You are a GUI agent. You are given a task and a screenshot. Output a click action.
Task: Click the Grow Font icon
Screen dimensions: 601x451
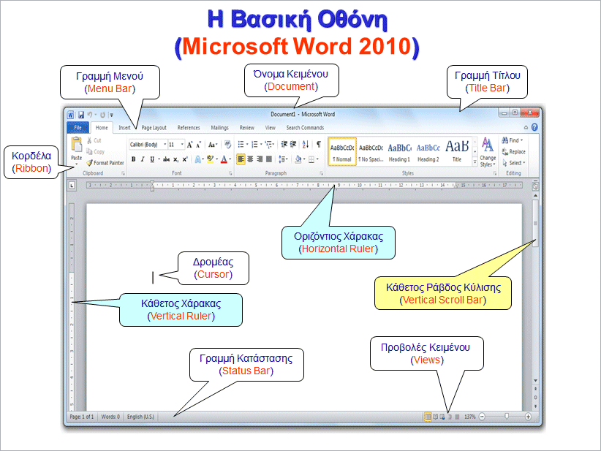189,145
